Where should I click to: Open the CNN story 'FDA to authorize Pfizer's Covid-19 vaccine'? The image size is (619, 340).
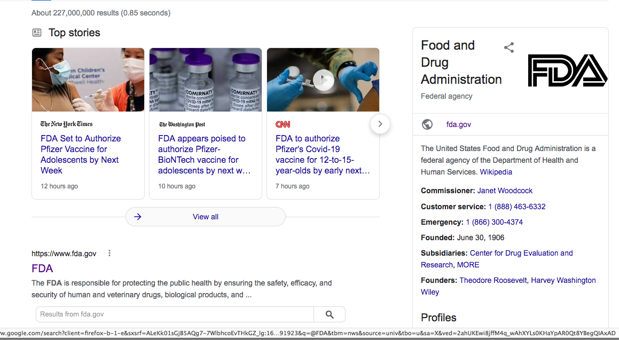[323, 155]
